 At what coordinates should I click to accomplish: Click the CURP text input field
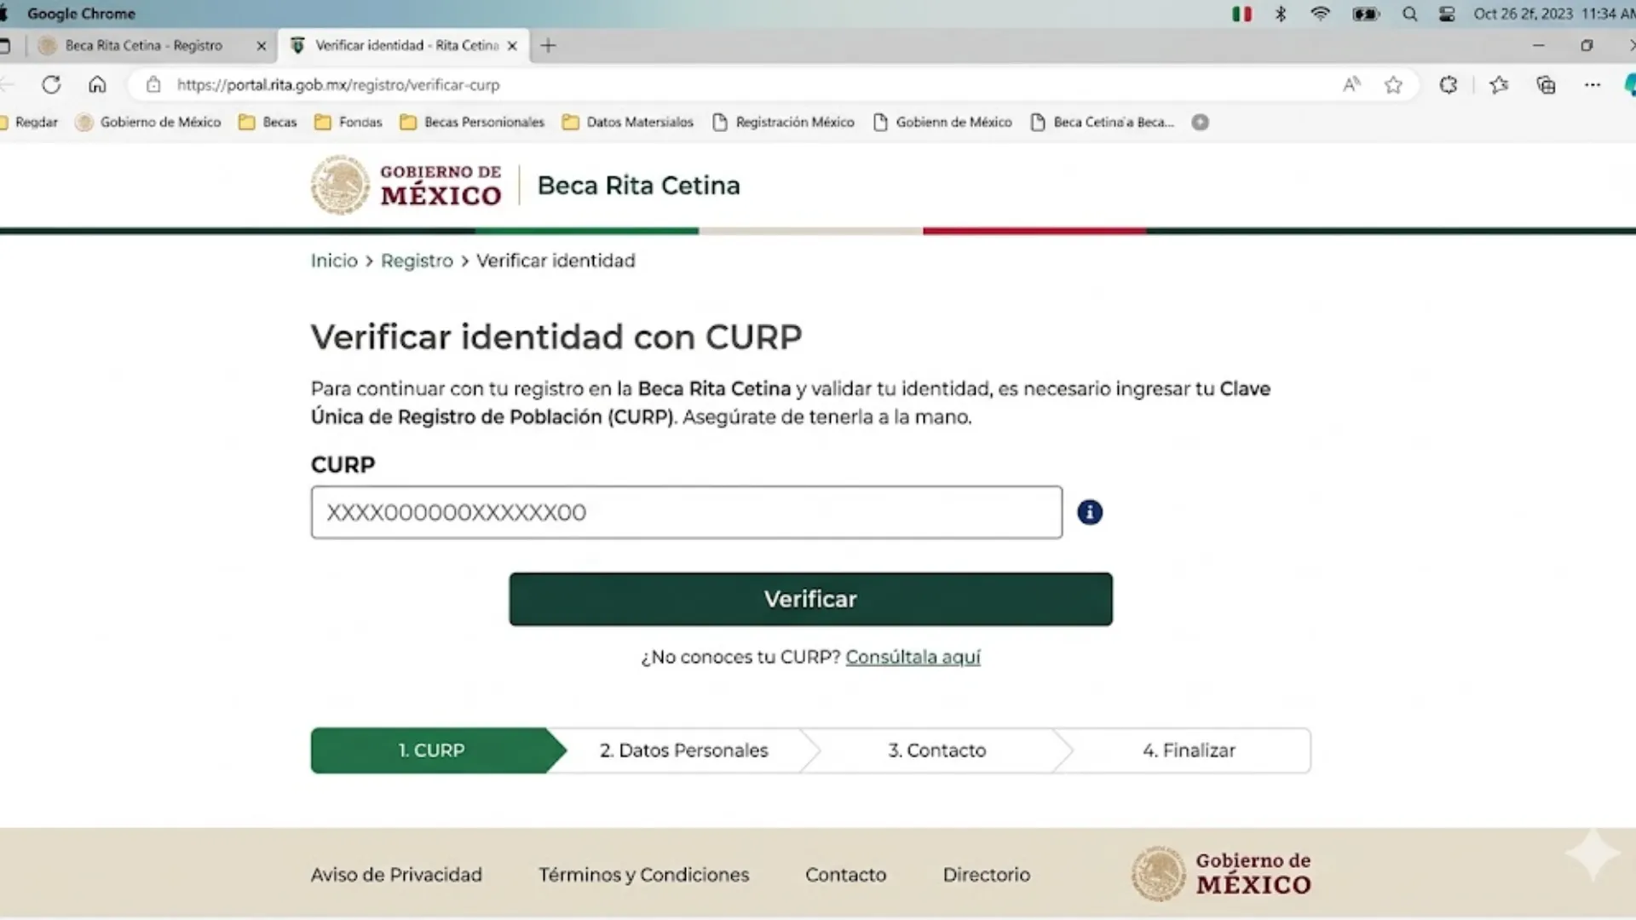coord(687,512)
